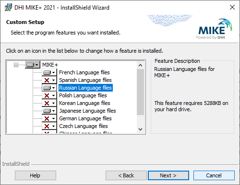Close the InstallShield Wizard window
The image size is (240, 185).
pos(232,7)
